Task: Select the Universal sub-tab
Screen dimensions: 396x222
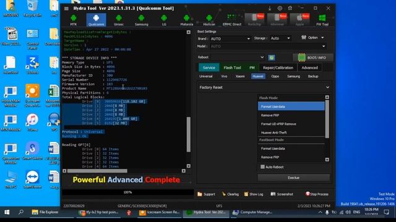Action: 206,76
